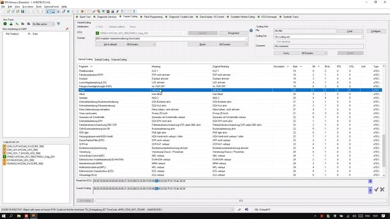The width and height of the screenshot is (390, 219).
Task: Switch to the External Coding tab
Action: (x=119, y=60)
